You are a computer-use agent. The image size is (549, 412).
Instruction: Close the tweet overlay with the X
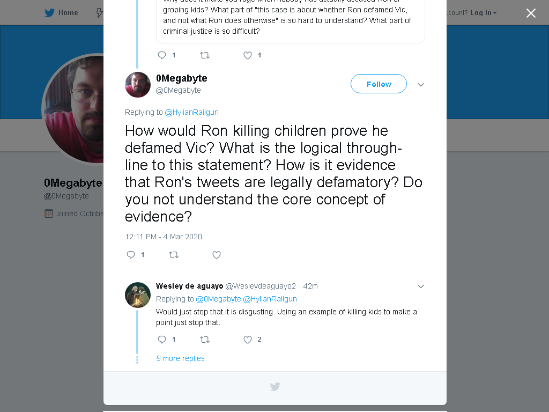tap(531, 13)
